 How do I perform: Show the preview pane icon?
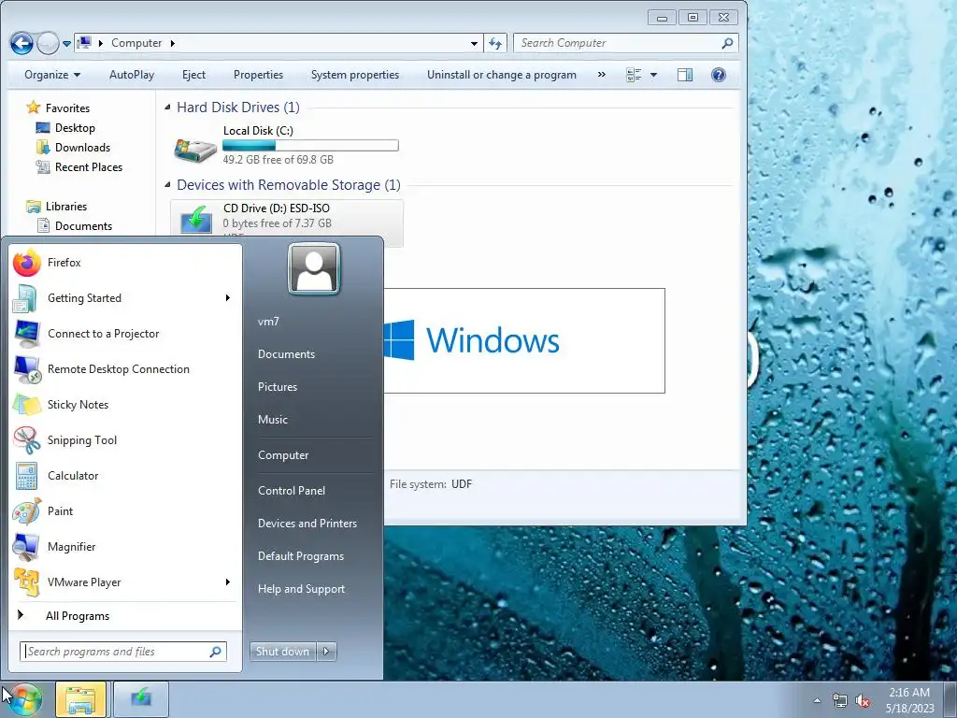685,75
